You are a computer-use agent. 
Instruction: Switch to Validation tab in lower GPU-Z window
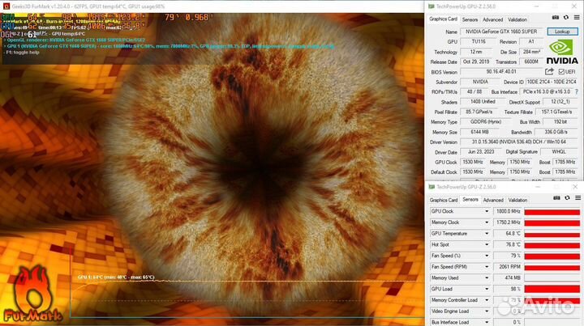tap(517, 200)
